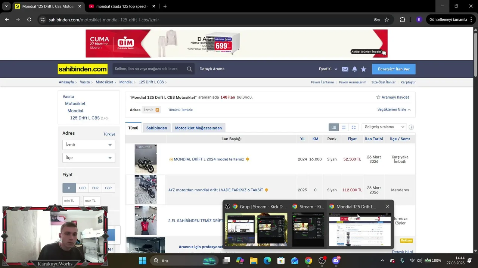This screenshot has width=478, height=268.
Task: Open the messages envelope icon
Action: point(345,69)
